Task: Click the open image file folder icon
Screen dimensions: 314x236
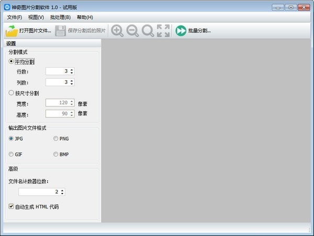Action: [x=12, y=31]
